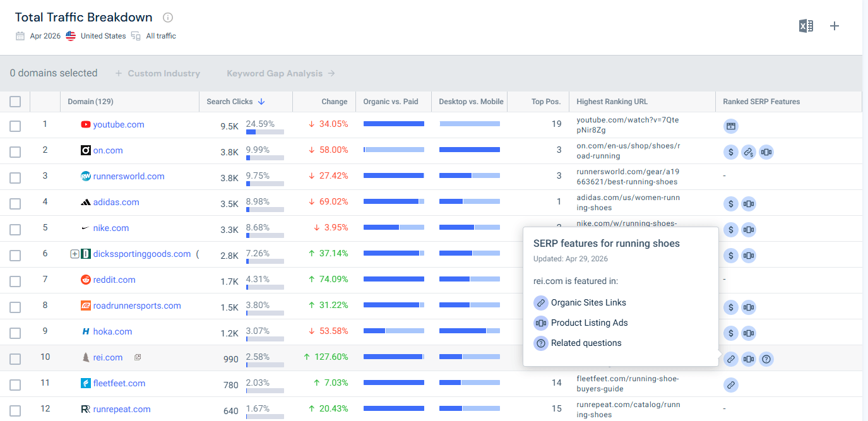Toggle the select-all checkbox in table header

15,102
